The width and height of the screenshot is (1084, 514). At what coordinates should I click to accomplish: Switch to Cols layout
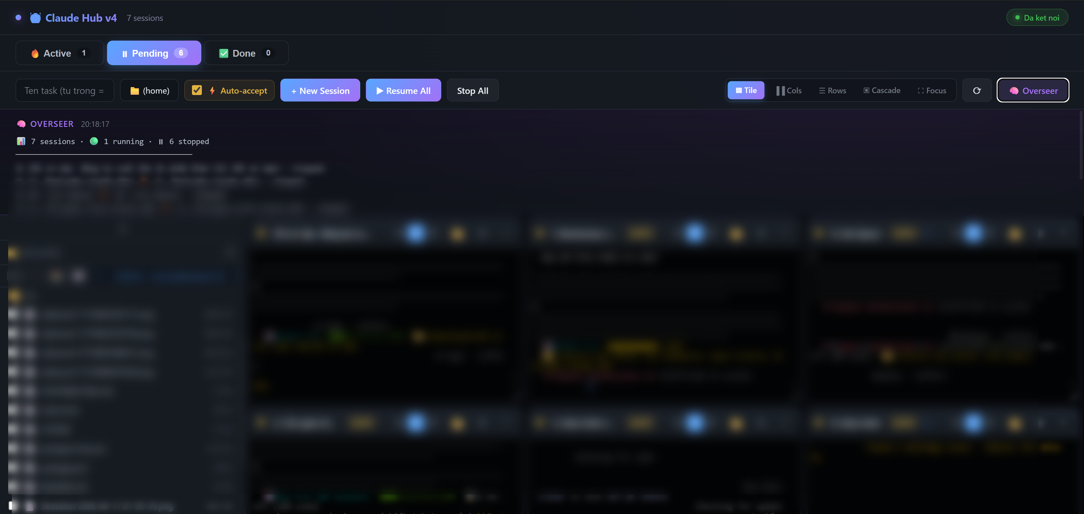(789, 90)
